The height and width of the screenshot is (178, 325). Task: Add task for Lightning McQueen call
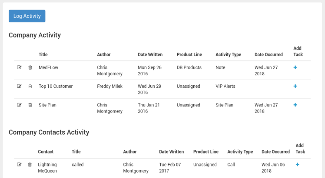click(x=297, y=164)
